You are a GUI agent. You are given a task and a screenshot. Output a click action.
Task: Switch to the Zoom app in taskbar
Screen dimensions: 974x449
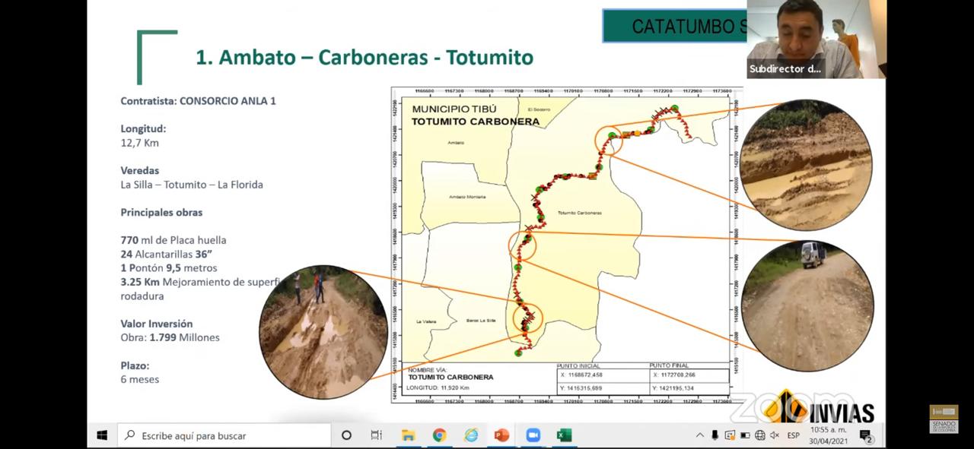click(533, 435)
